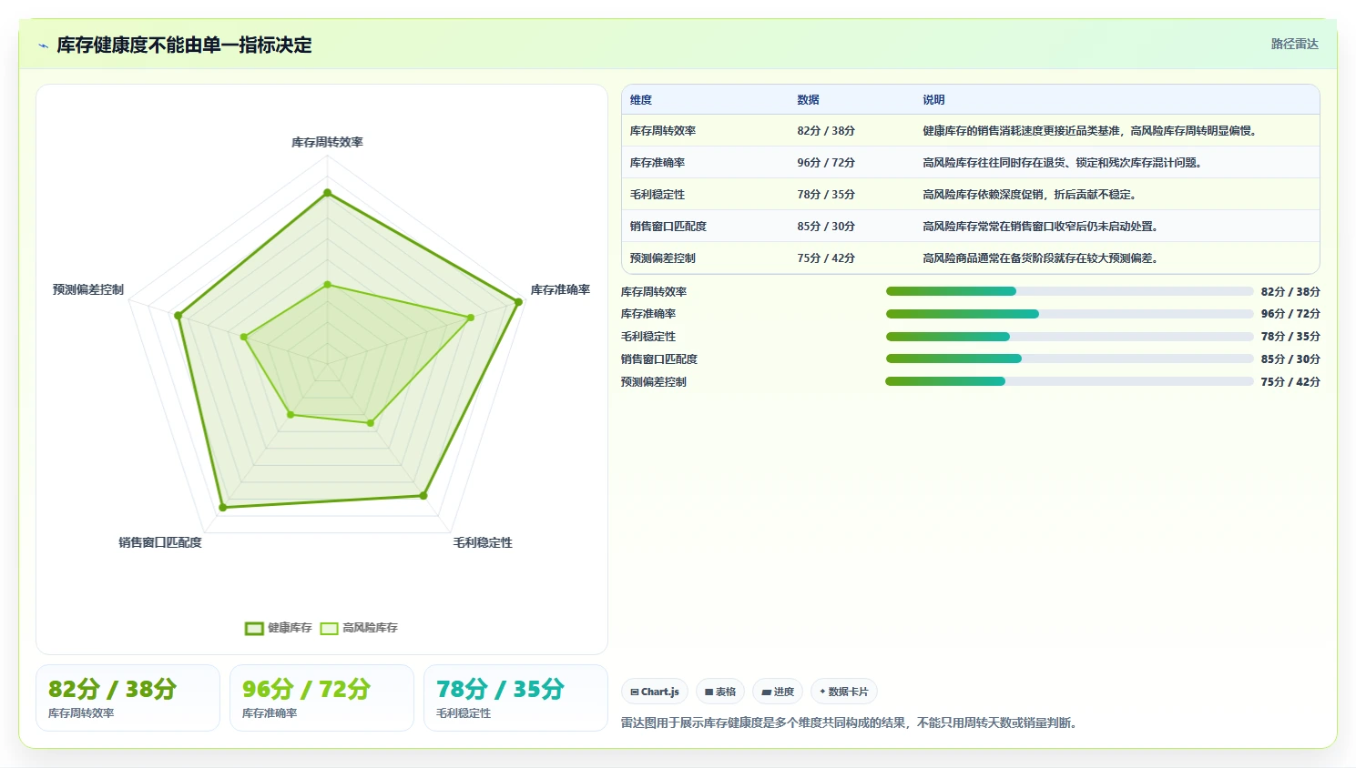
Task: Click the 毛利稳定性 progress bar
Action: pos(1069,337)
